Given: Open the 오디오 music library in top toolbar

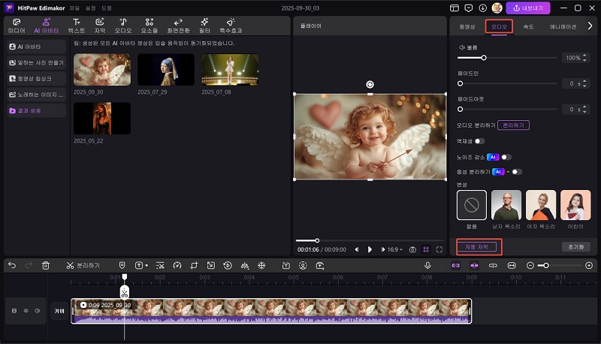Looking at the screenshot, I should 123,26.
